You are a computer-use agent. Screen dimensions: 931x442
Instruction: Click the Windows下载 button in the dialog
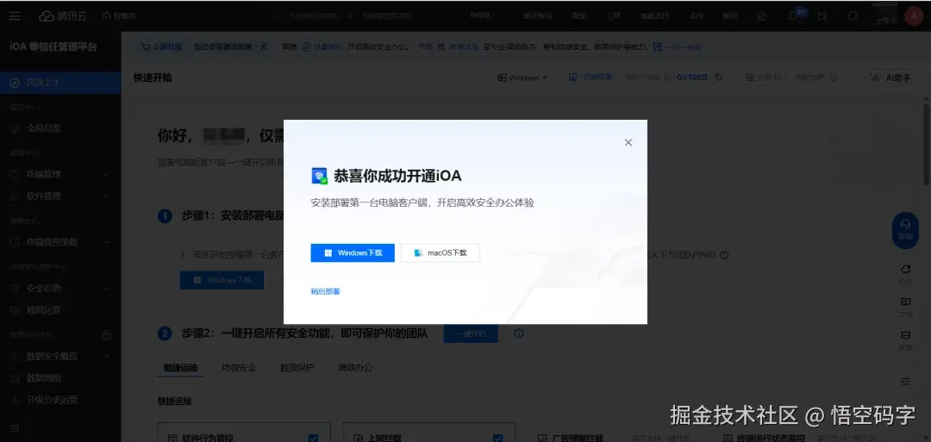pyautogui.click(x=352, y=252)
